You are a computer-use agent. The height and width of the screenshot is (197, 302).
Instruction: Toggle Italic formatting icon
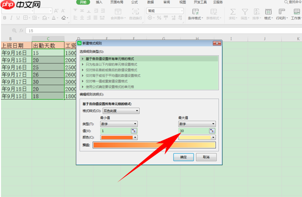pos(11,18)
